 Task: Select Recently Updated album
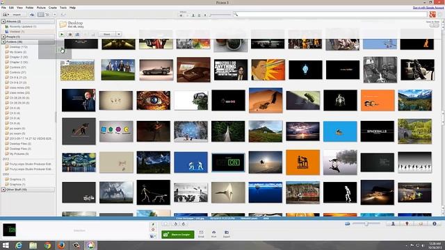click(x=23, y=26)
